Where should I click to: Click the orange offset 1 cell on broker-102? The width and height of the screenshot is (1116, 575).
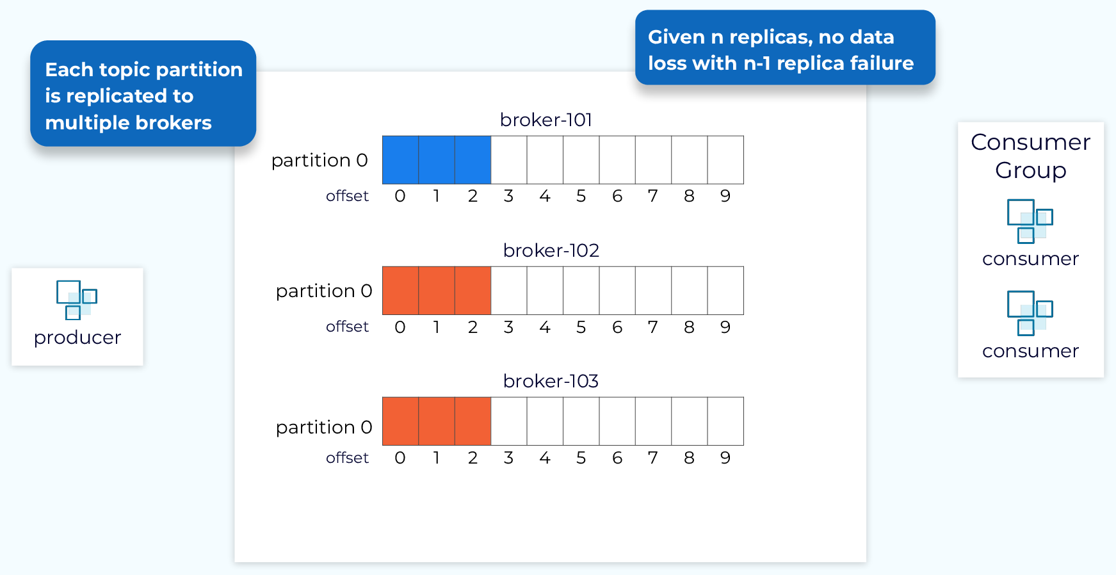437,291
